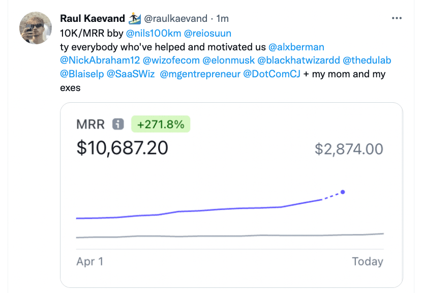Click the +271.8% growth badge
Screen dimensions: 421x293
pyautogui.click(x=161, y=124)
